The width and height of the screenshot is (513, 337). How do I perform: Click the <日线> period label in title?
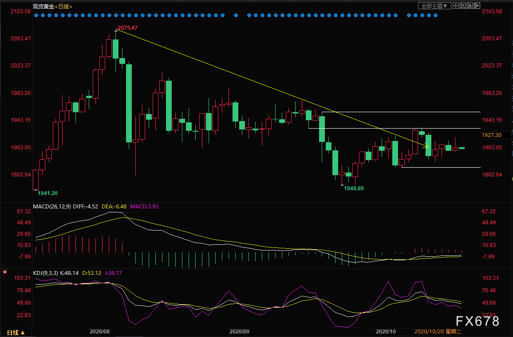(63, 6)
